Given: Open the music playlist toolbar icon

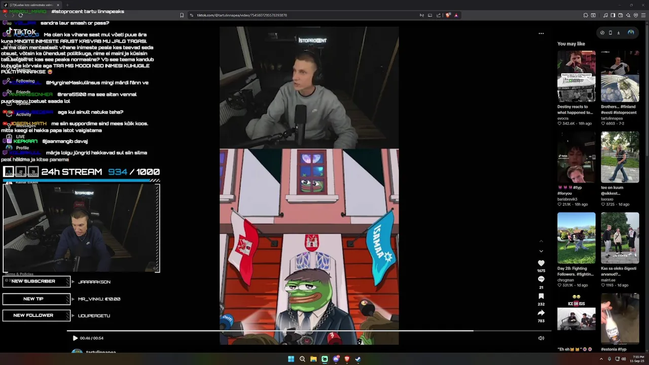Looking at the screenshot, I should point(605,15).
